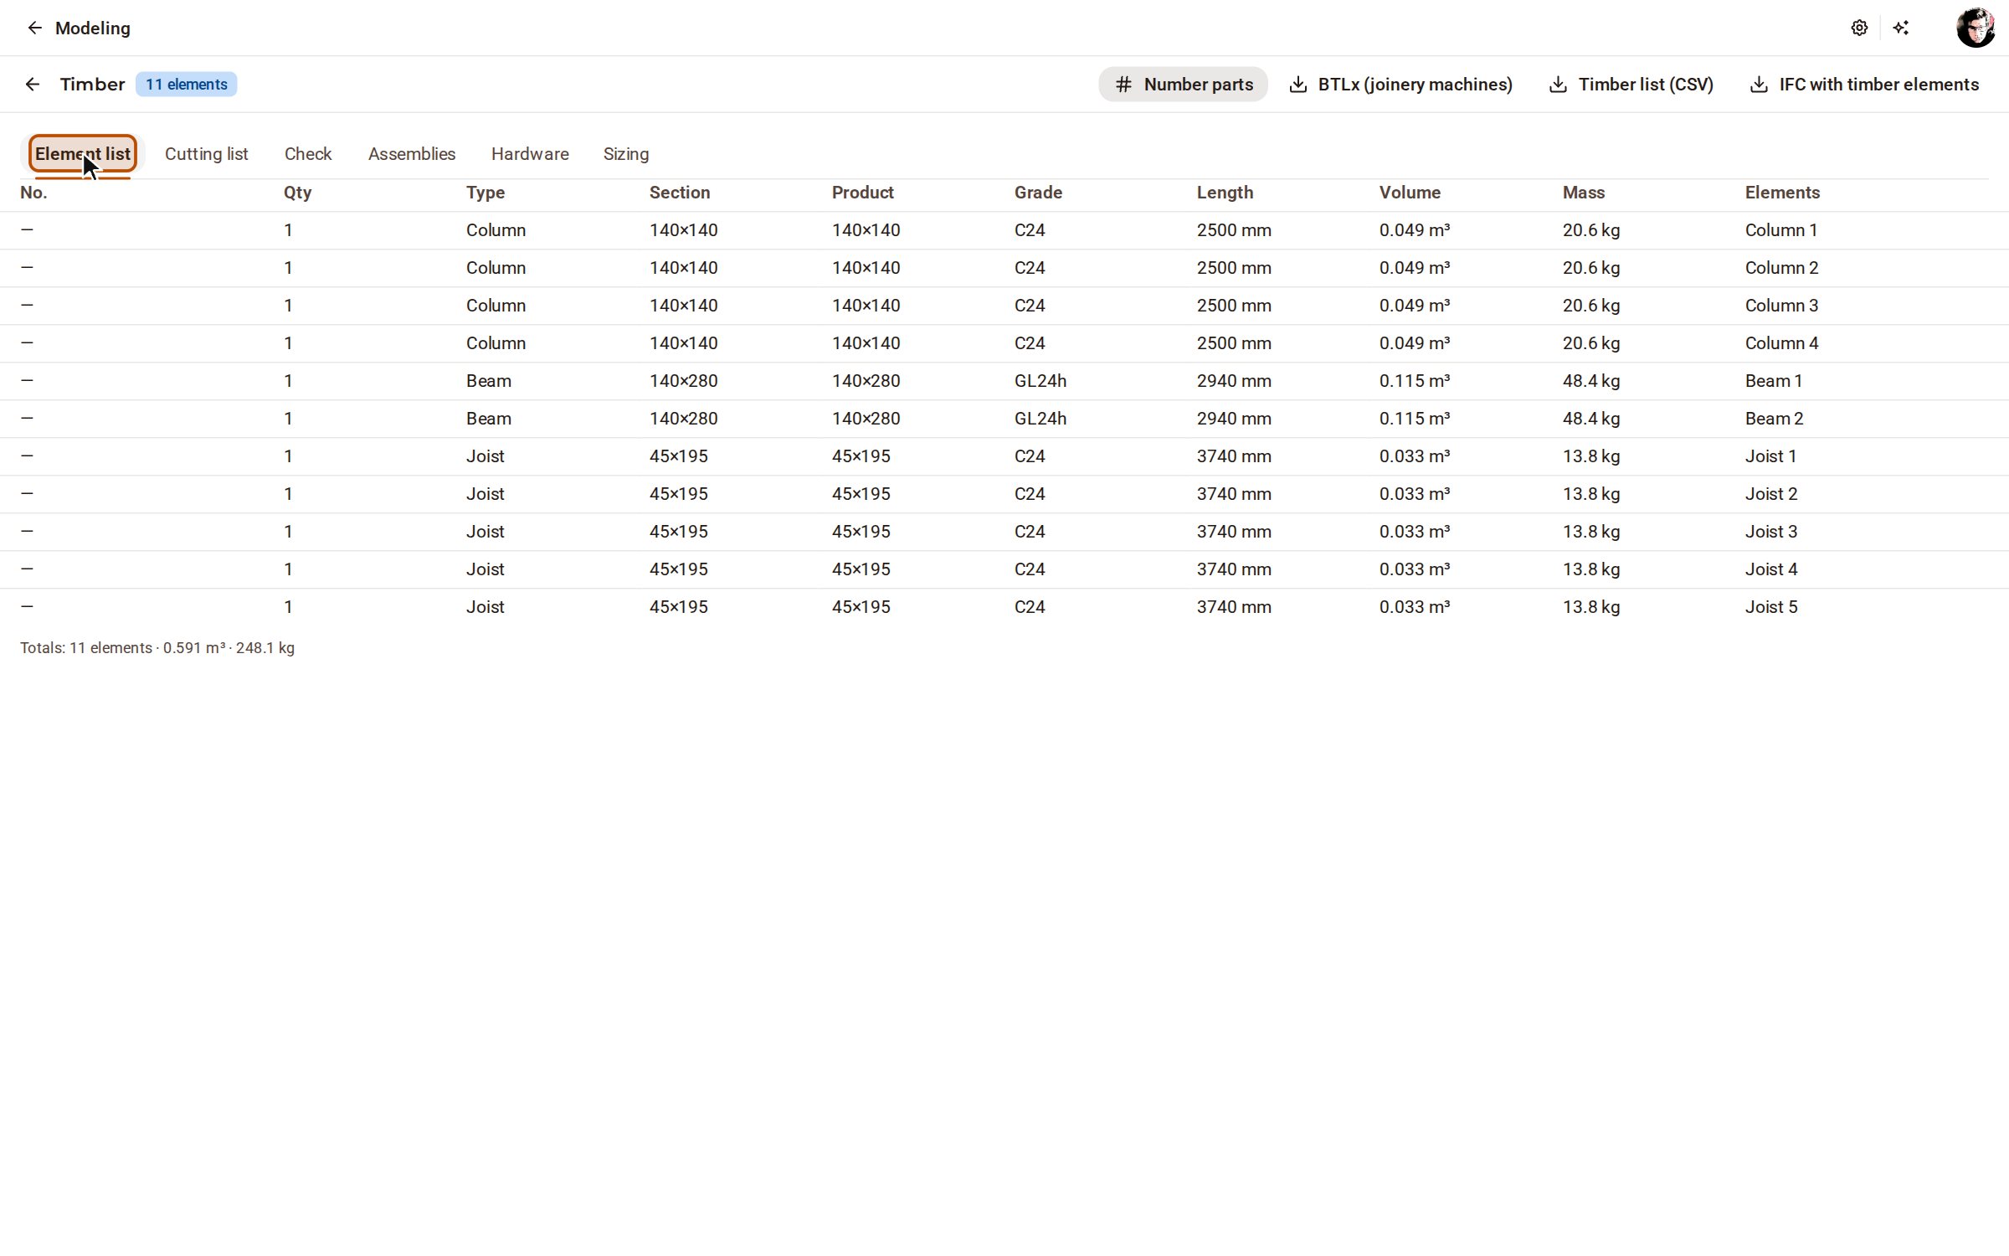Screen dimensions: 2009x1256
Task: Select the Hardware tab
Action: point(530,154)
